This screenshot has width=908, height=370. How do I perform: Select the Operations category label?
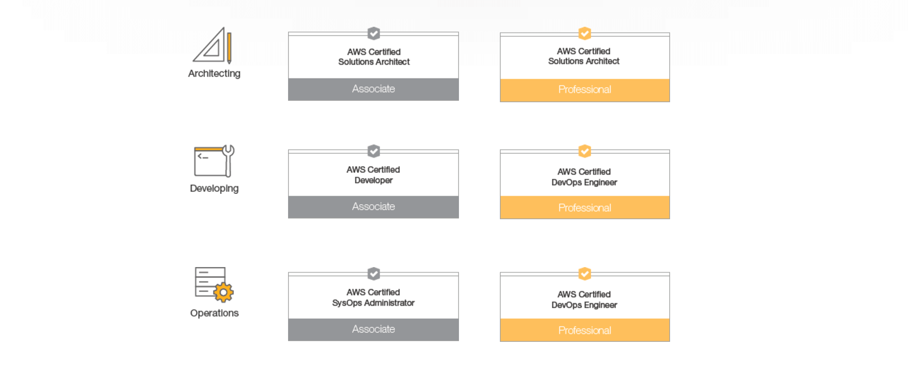click(x=214, y=313)
